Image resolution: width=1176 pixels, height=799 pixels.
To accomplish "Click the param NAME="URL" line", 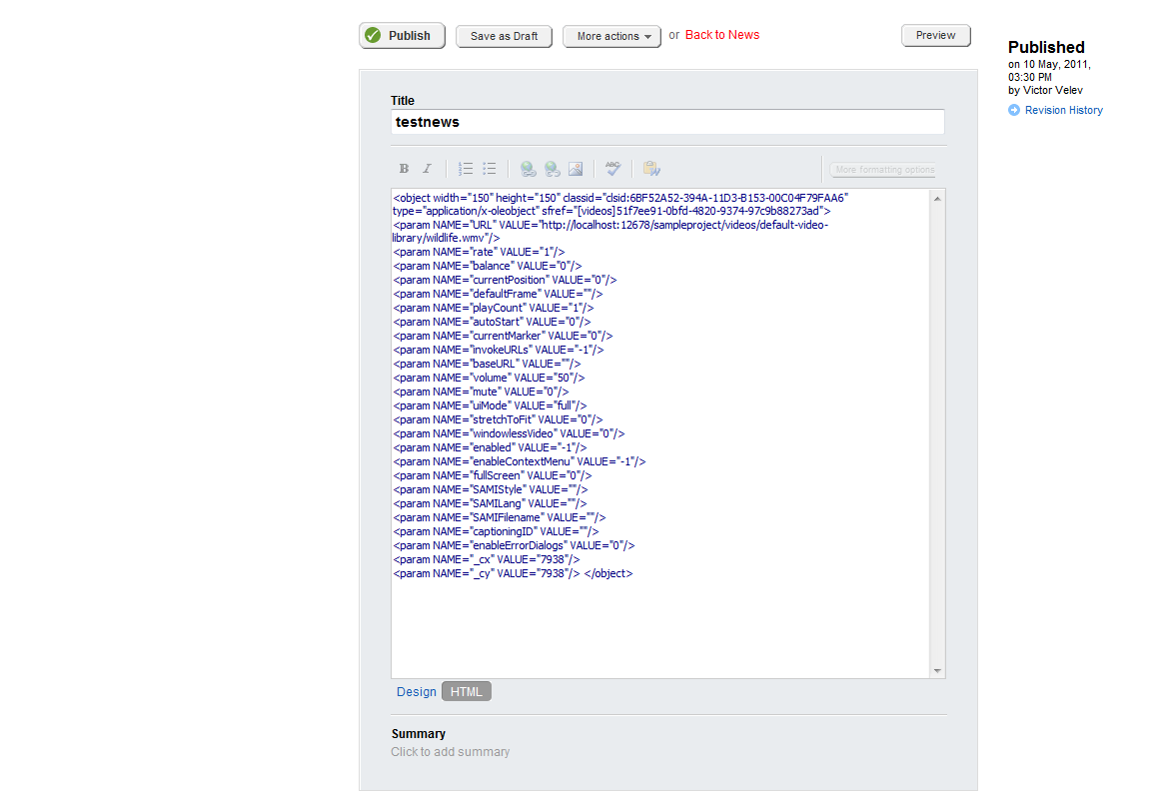I will click(610, 225).
